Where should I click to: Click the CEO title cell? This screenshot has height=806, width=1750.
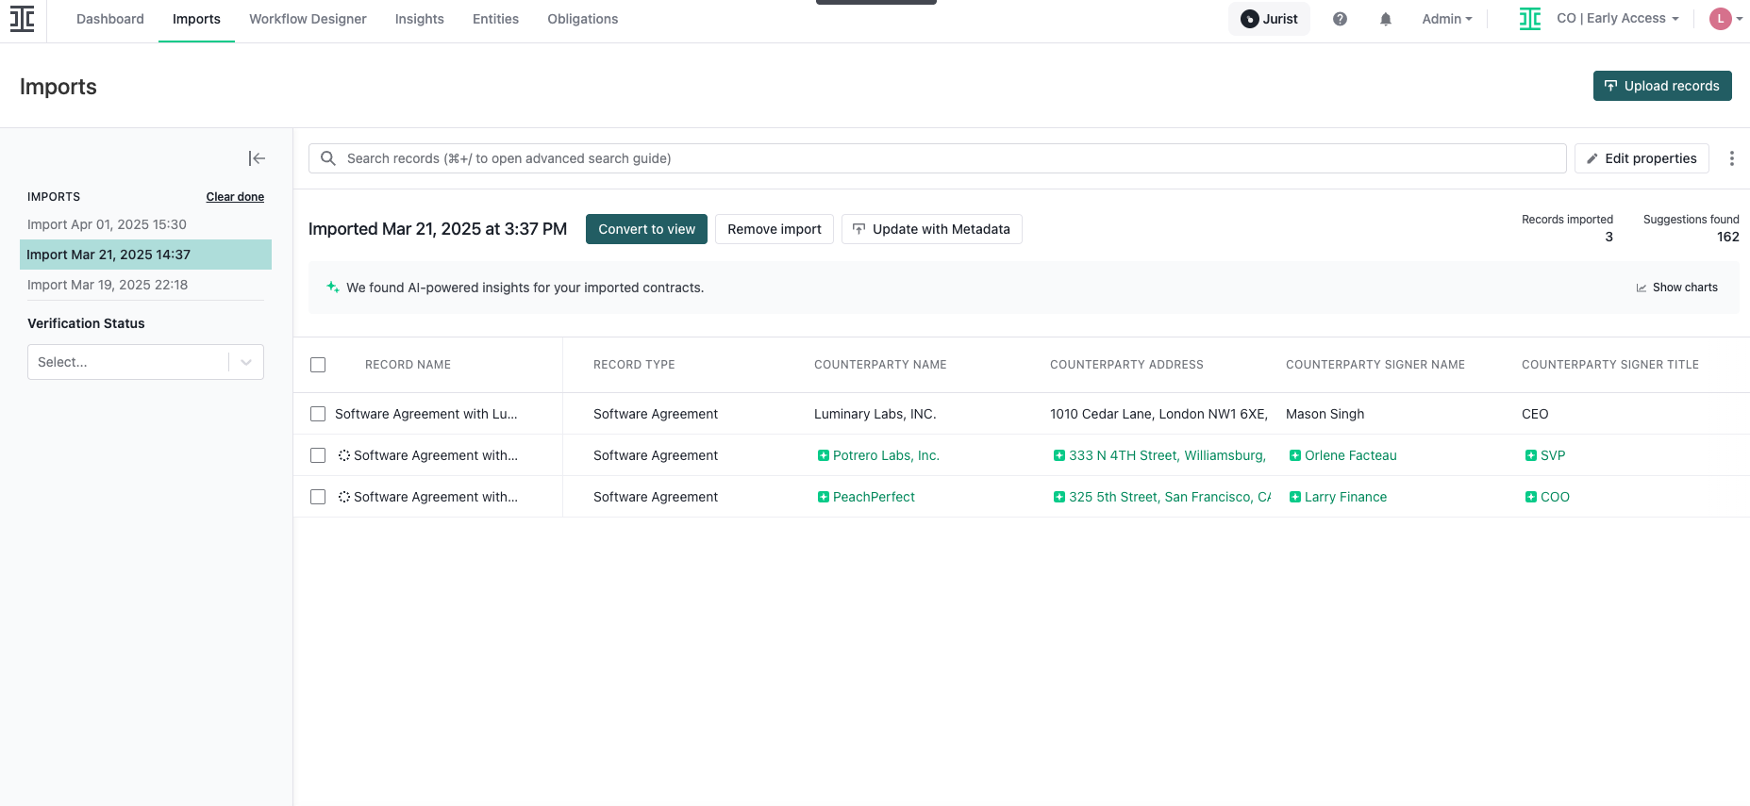pyautogui.click(x=1535, y=414)
